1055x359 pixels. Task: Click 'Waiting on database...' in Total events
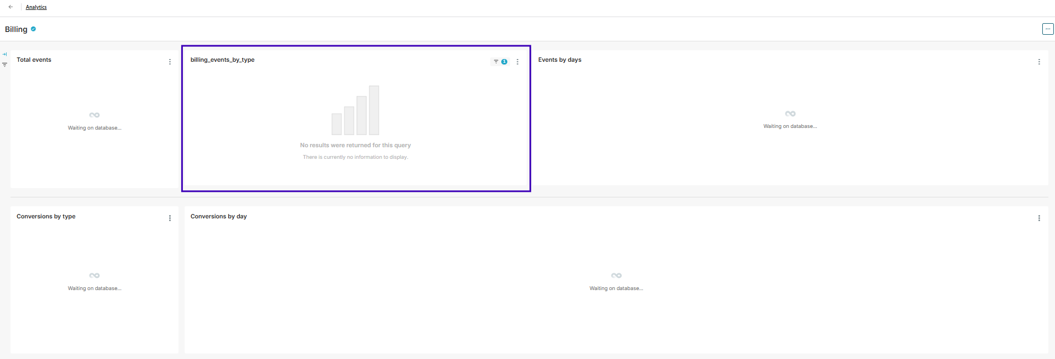(95, 128)
